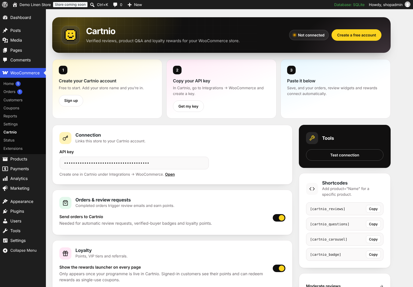This screenshot has height=287, width=413.
Task: Open the Marketing menu
Action: tap(23, 188)
